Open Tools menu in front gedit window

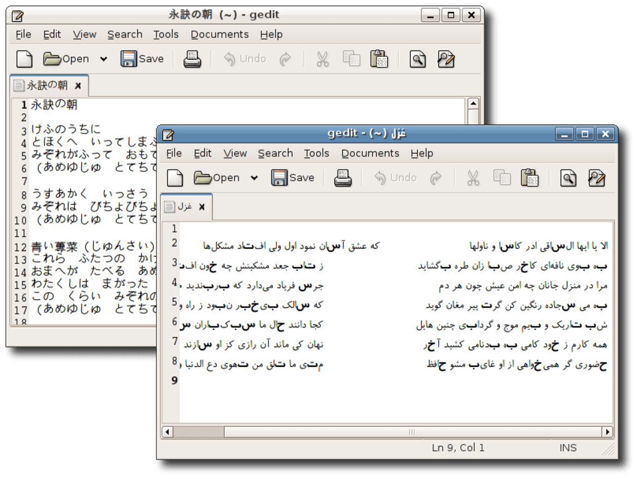317,154
